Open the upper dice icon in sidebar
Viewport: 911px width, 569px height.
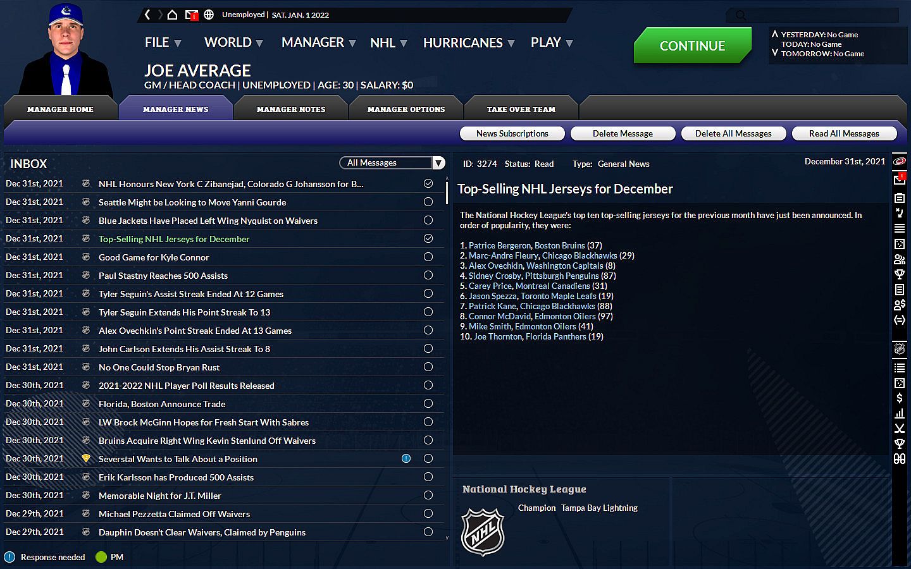[899, 244]
